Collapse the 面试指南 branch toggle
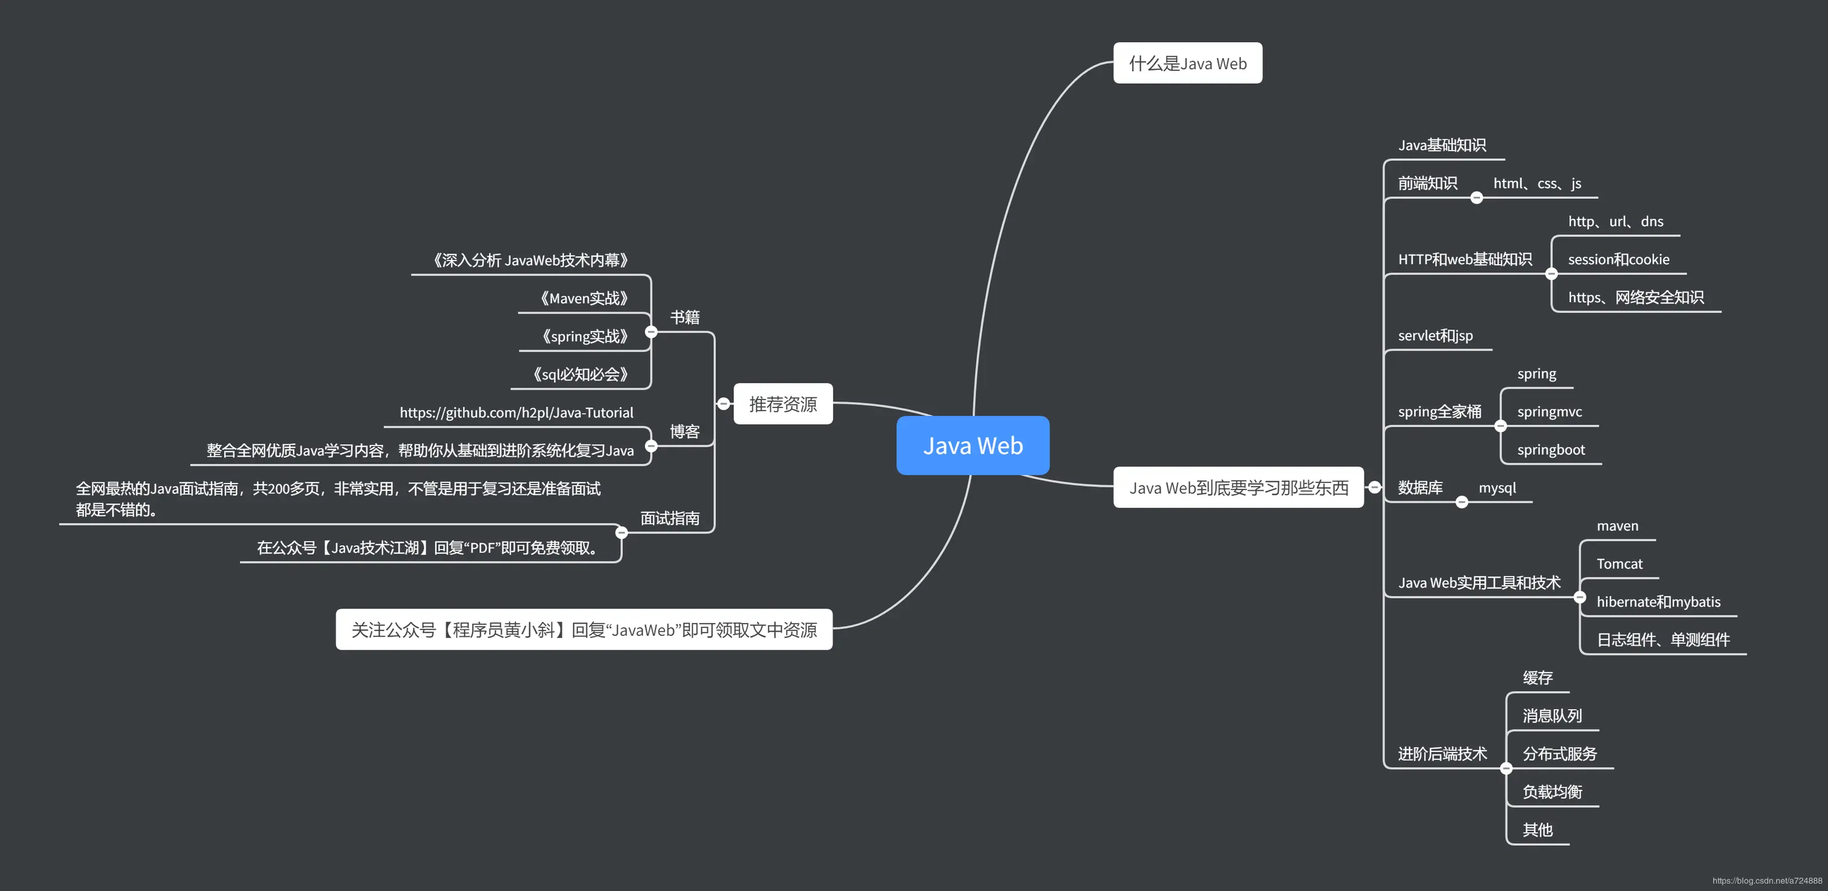This screenshot has width=1828, height=891. (x=621, y=532)
